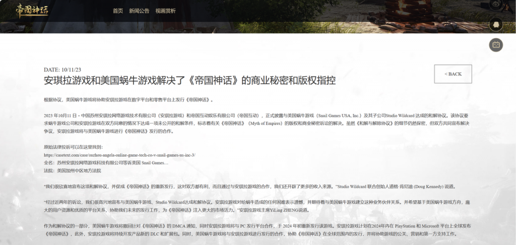Open the QQ penguin icon
The image size is (516, 245).
pyautogui.click(x=496, y=25)
